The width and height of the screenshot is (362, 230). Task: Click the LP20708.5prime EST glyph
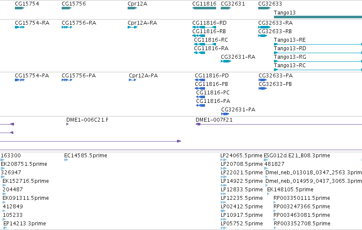click(x=223, y=168)
